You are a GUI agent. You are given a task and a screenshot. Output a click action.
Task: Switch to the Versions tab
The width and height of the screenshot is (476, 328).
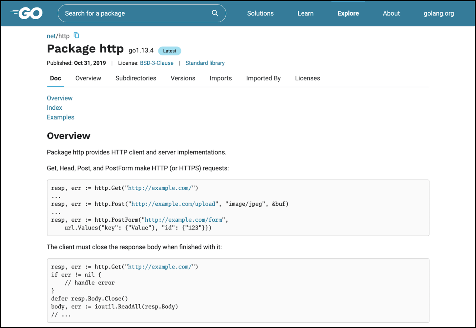click(183, 78)
